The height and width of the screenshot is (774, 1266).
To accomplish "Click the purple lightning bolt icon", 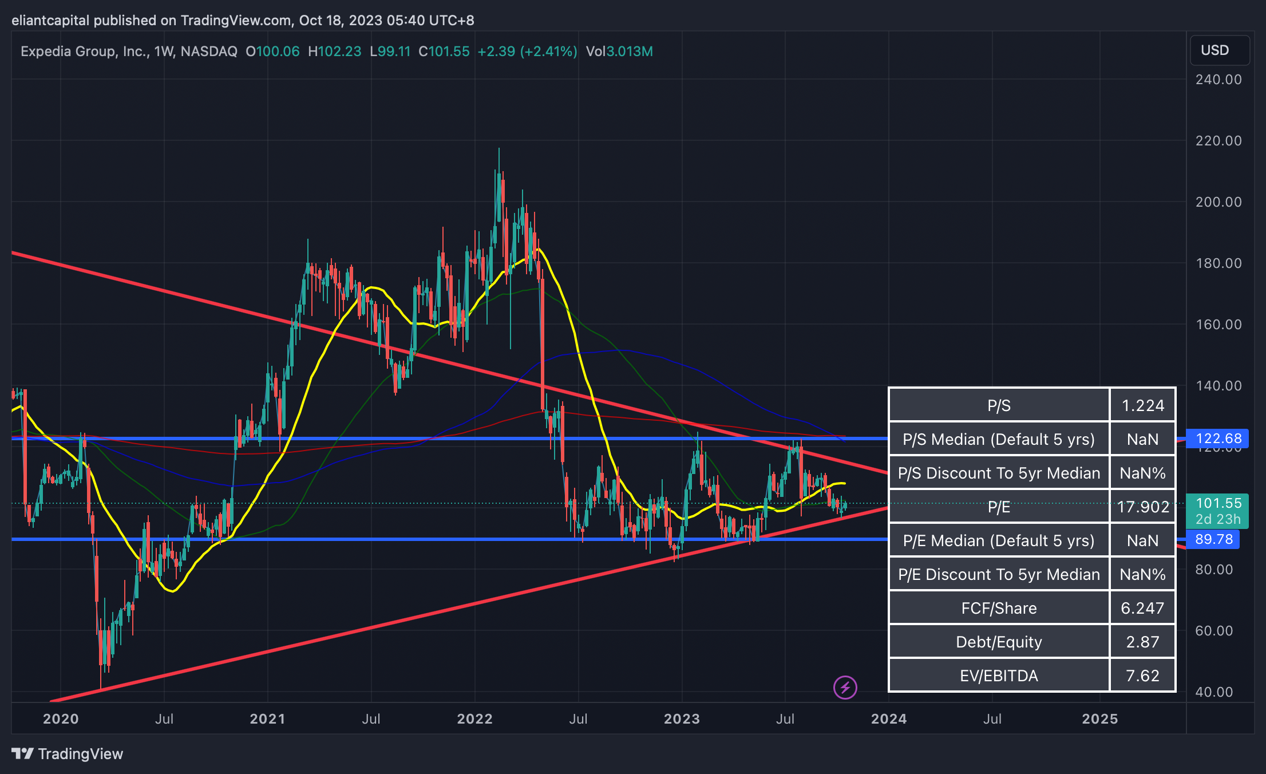I will [845, 687].
